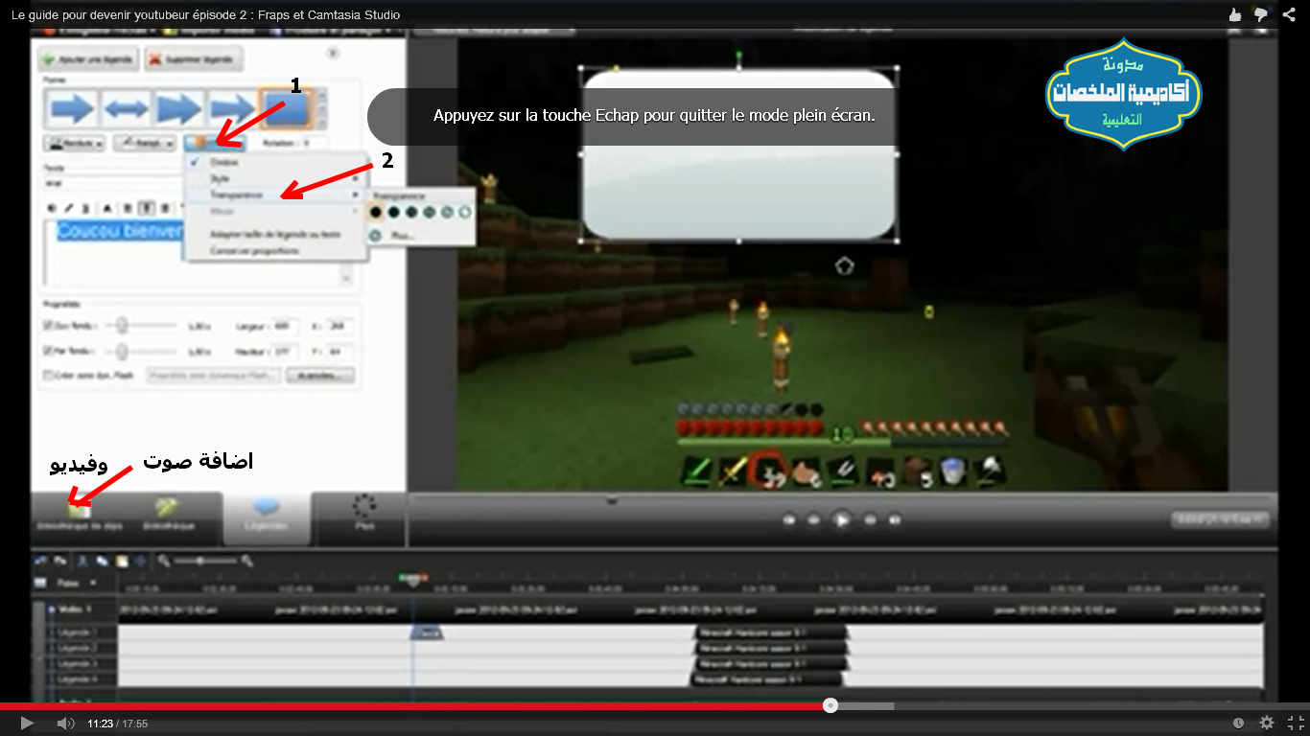Toggle the 'Fer. fondu' fade-out checkbox
This screenshot has height=736, width=1310.
coord(50,351)
